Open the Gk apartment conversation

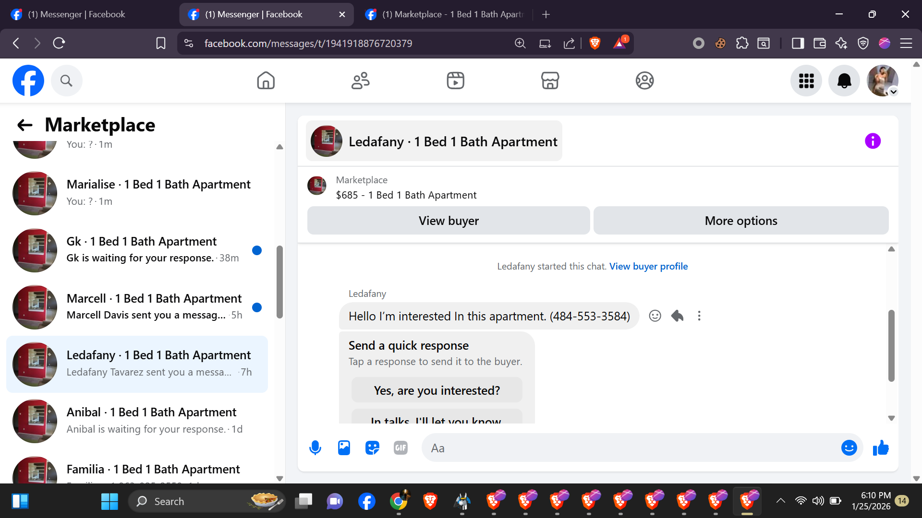[x=137, y=250]
